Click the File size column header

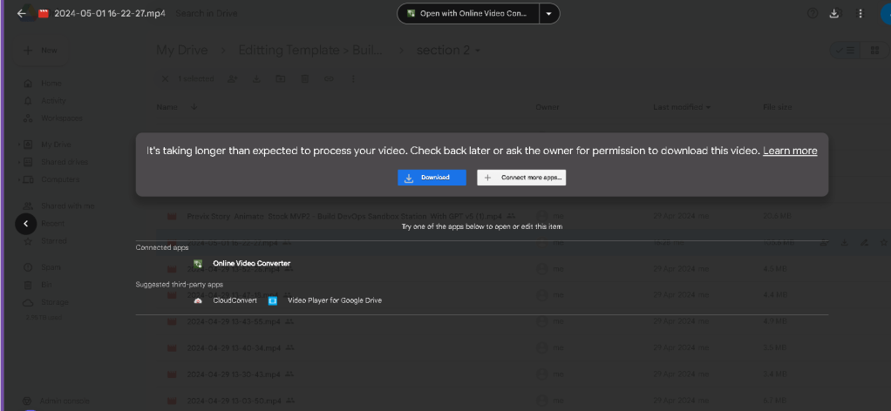point(778,107)
